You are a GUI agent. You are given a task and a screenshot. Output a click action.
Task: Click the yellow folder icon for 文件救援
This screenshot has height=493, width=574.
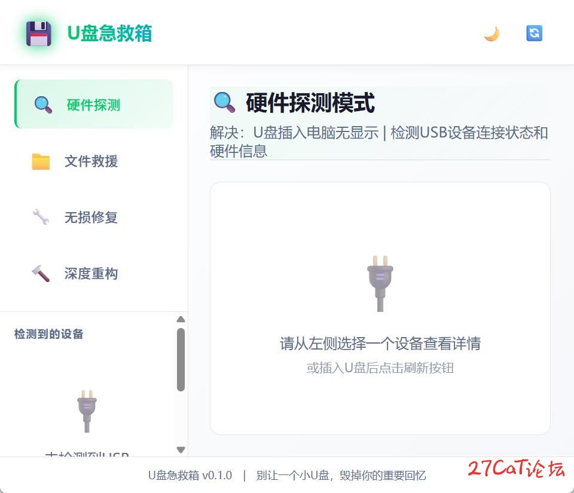click(x=41, y=161)
